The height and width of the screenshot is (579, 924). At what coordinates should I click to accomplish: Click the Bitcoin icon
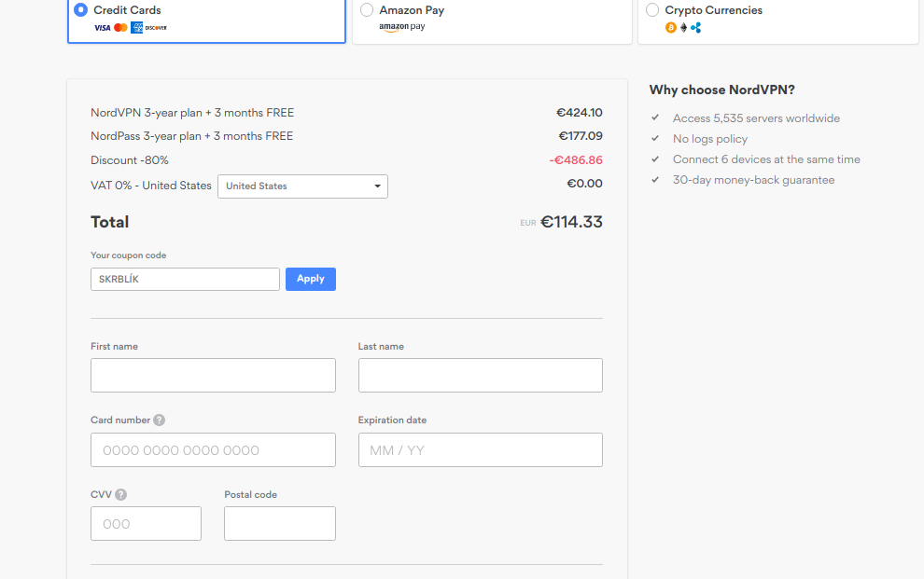(671, 28)
